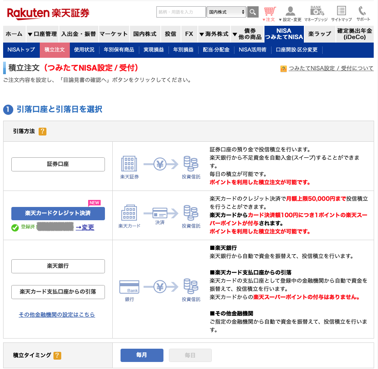Open the 国内株式 search category dropdown
This screenshot has width=378, height=369.
coord(226,12)
